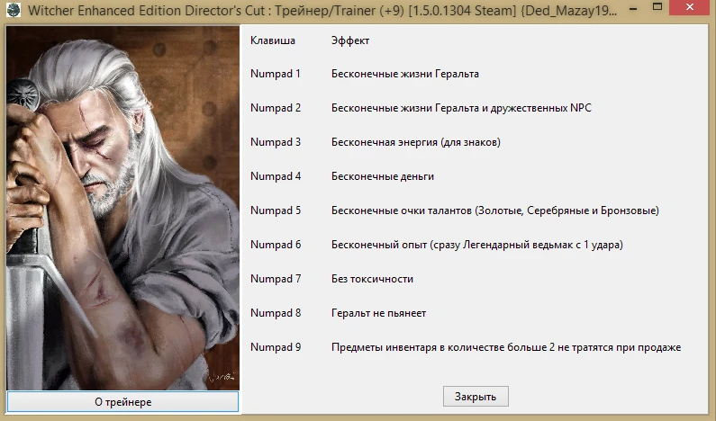This screenshot has height=421, width=716.
Task: Select the Numpad 9 key label
Action: point(276,347)
